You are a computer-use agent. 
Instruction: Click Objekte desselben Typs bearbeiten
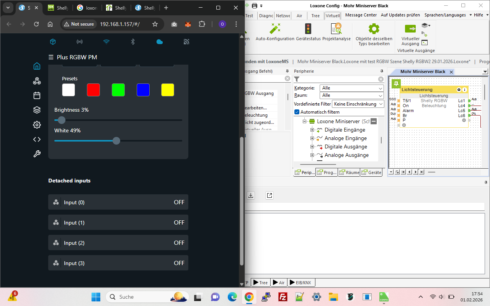pyautogui.click(x=374, y=34)
